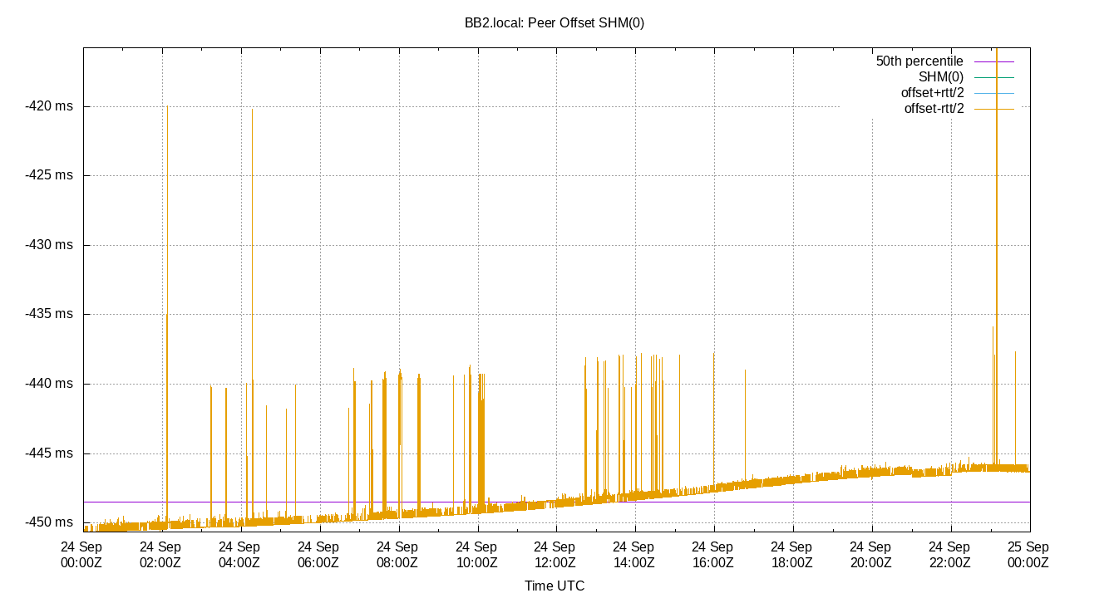Click the '24 Sep 00:00Z' x-axis label
1114x598 pixels.
(81, 555)
